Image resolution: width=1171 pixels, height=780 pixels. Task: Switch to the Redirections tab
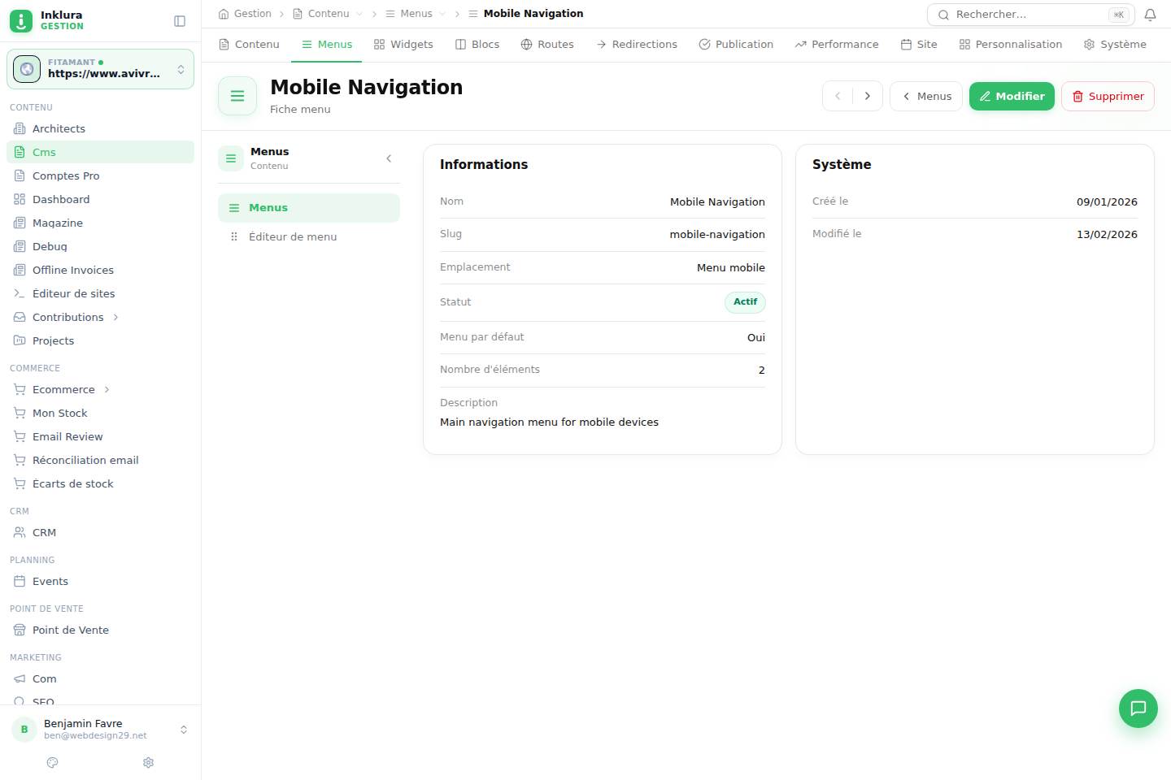coord(637,45)
